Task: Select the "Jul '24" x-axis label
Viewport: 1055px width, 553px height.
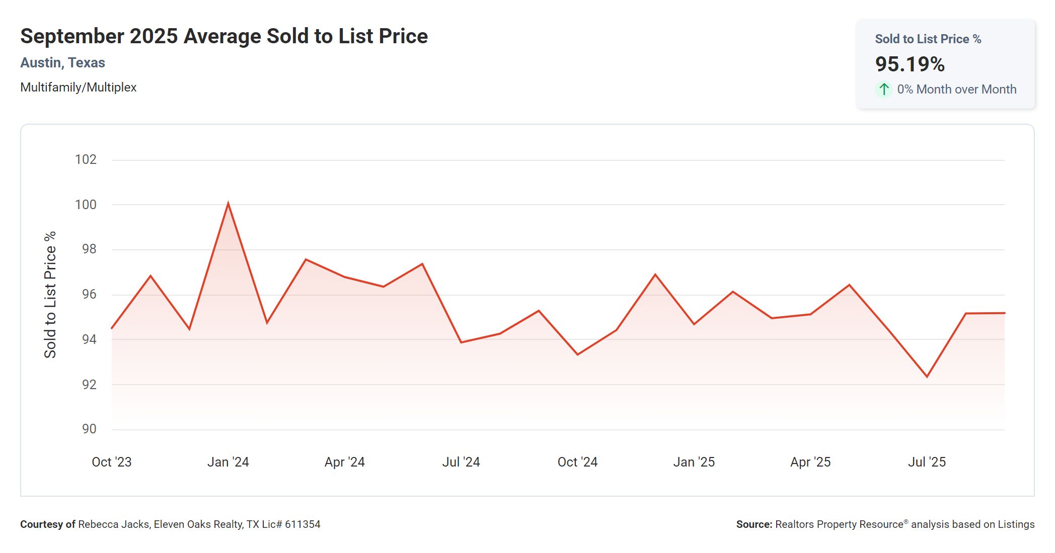Action: pos(461,462)
